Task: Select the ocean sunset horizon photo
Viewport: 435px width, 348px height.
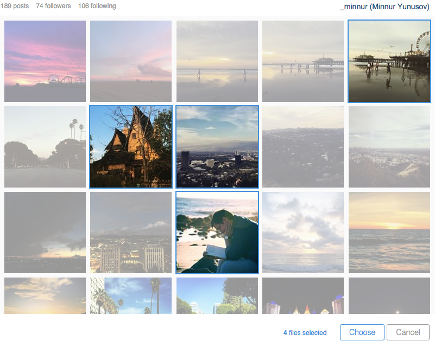Action: pyautogui.click(x=389, y=233)
